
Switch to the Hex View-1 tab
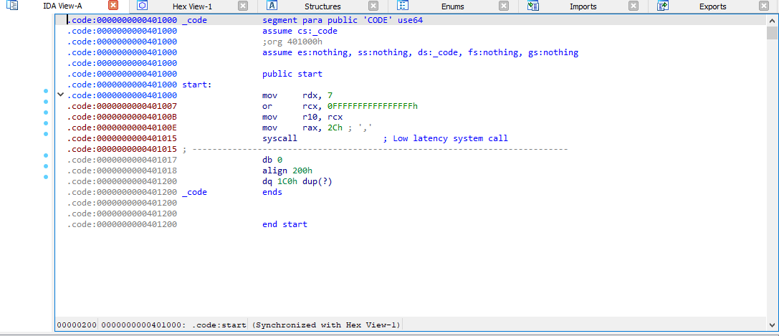pos(192,6)
